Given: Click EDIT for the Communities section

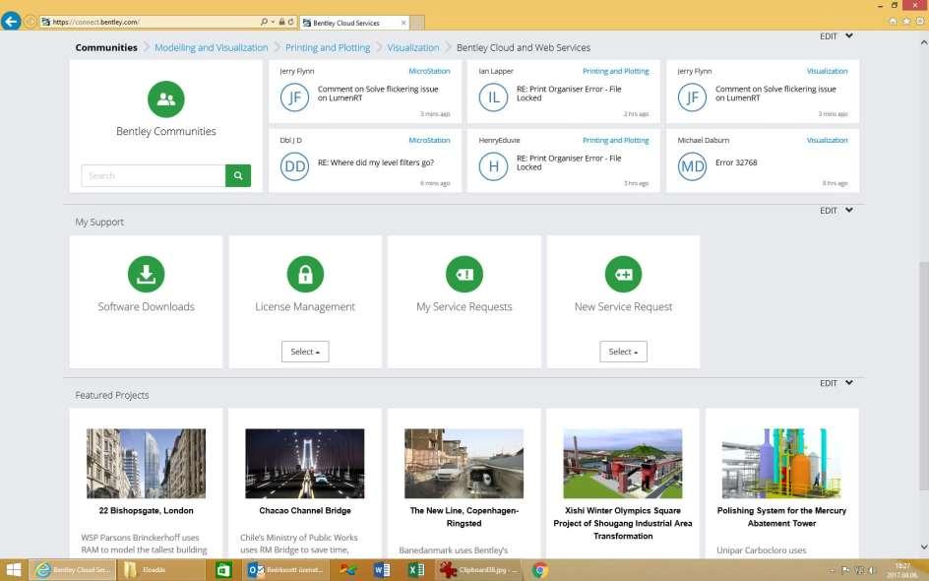Looking at the screenshot, I should [829, 36].
